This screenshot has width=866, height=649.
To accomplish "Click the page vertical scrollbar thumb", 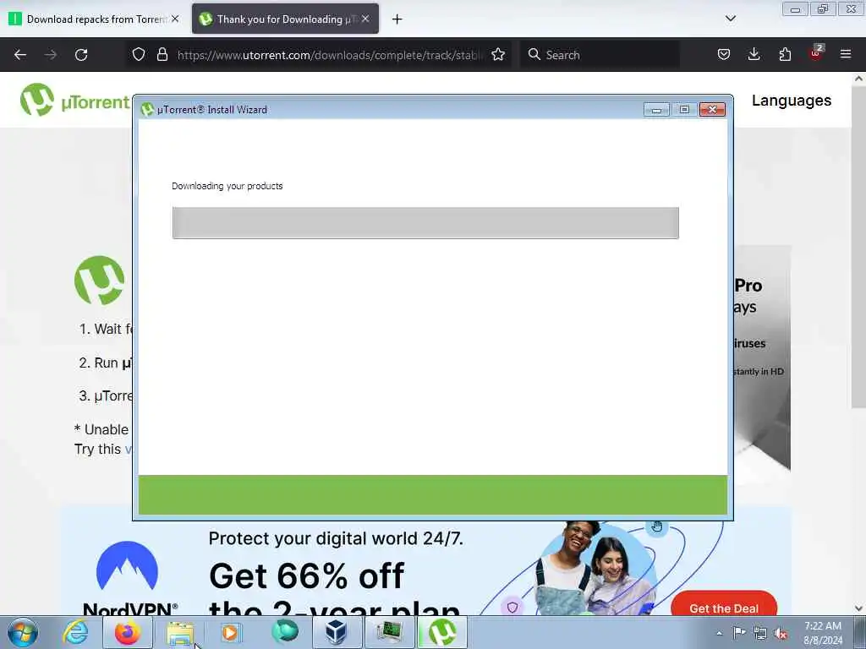I will click(858, 248).
